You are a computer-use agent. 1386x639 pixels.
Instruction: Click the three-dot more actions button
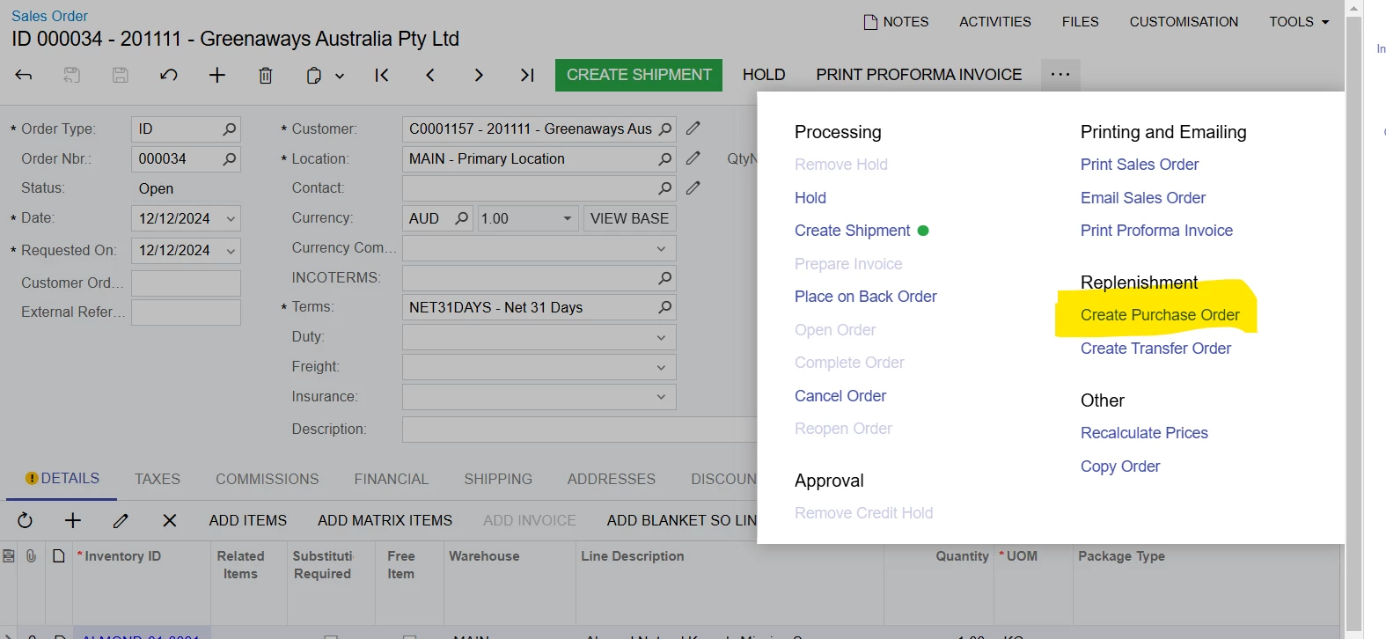1060,75
